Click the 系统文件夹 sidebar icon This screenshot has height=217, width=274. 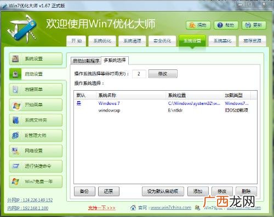tap(15, 120)
